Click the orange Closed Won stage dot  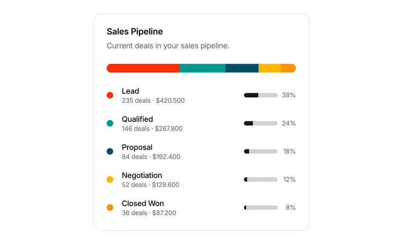(110, 208)
